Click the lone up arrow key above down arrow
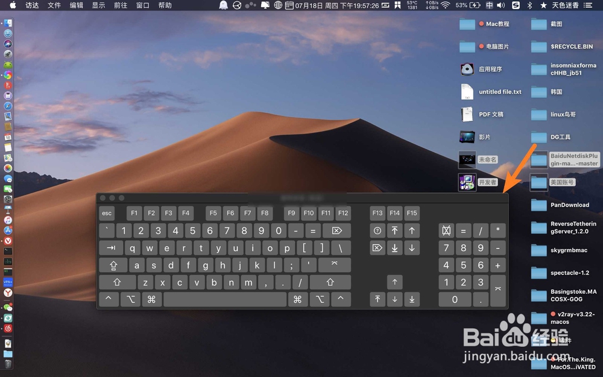This screenshot has width=603, height=377. 394,282
